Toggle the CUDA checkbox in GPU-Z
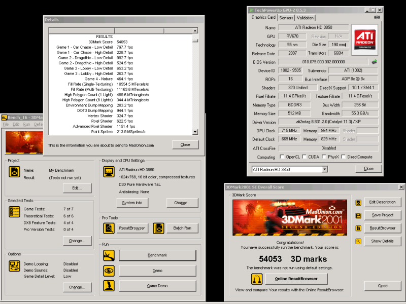This screenshot has width=406, height=304. [x=304, y=157]
